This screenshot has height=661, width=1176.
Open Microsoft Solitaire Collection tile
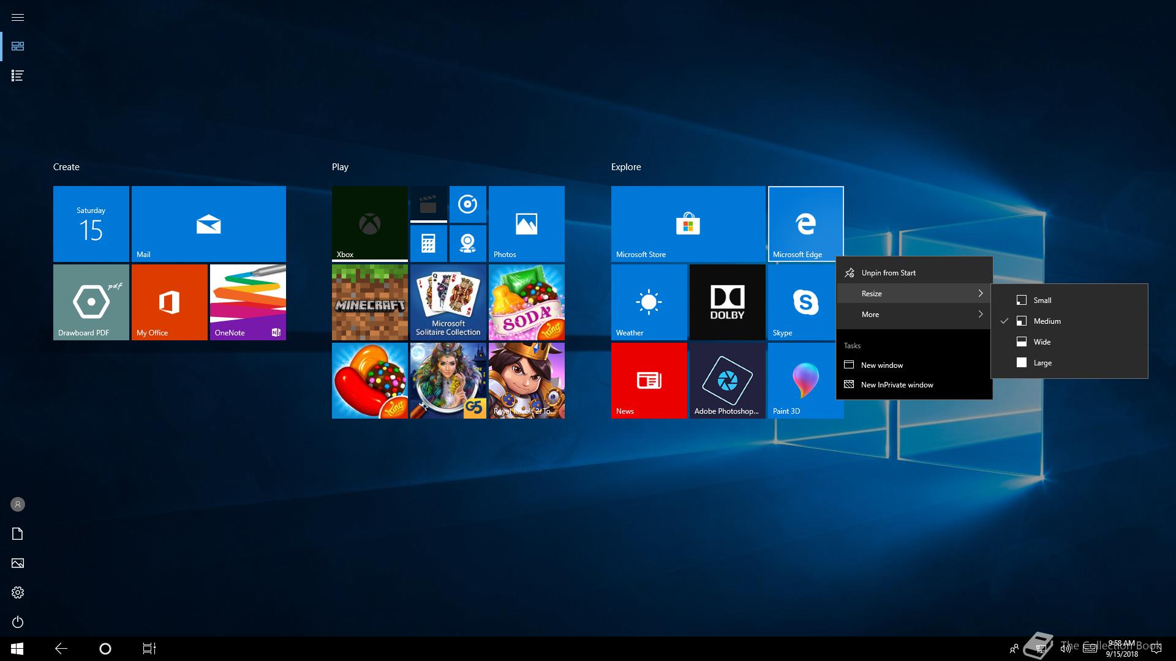[x=448, y=302]
